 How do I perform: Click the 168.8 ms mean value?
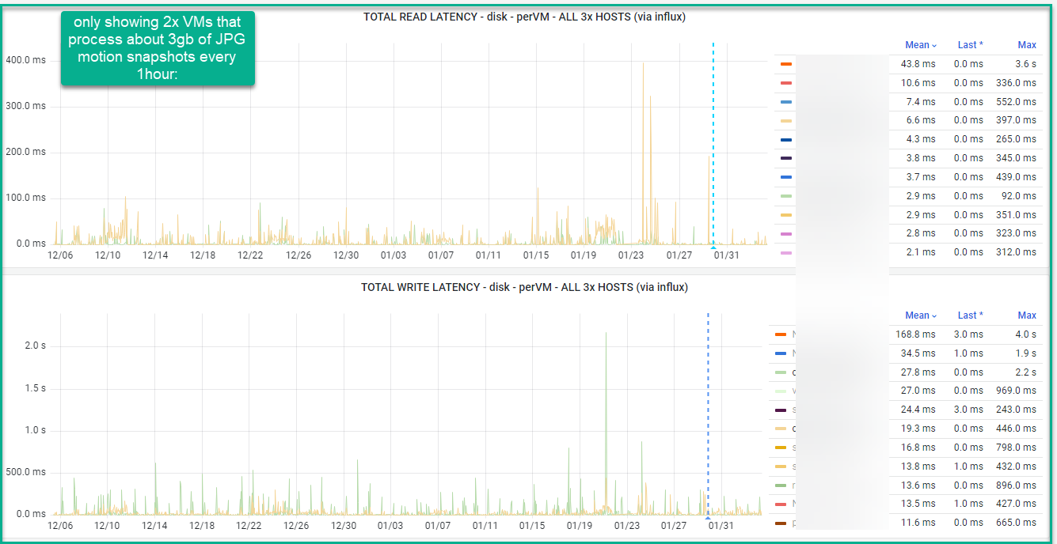[915, 334]
